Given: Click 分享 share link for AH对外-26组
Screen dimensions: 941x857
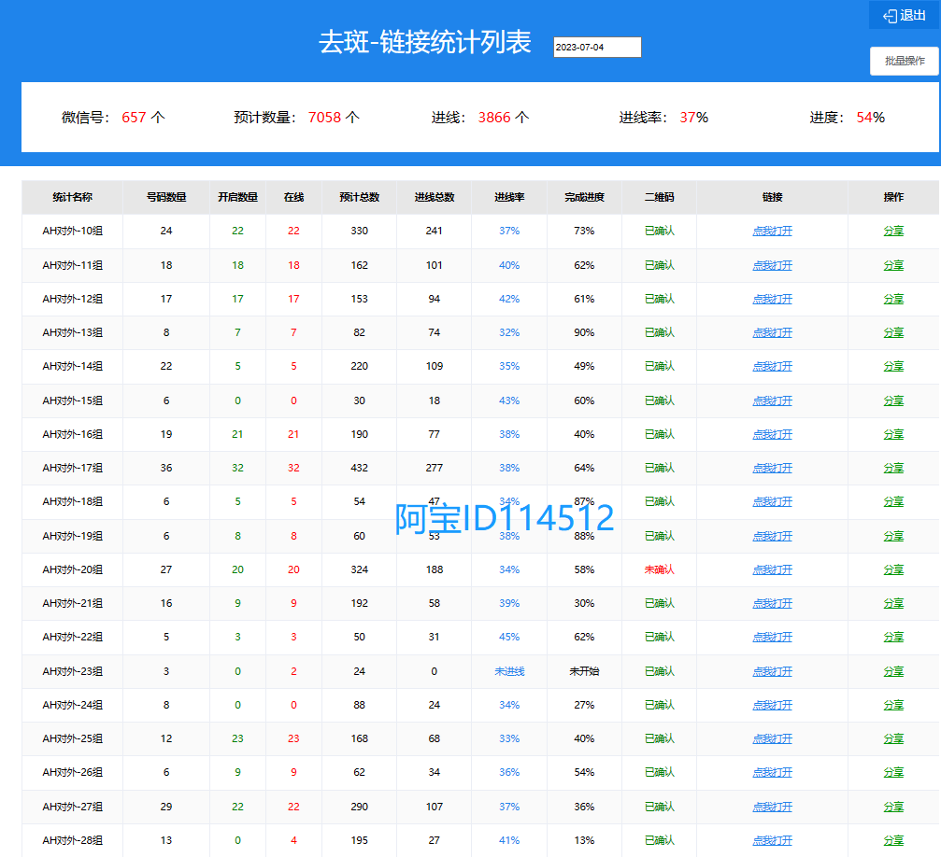Looking at the screenshot, I should click(x=893, y=772).
